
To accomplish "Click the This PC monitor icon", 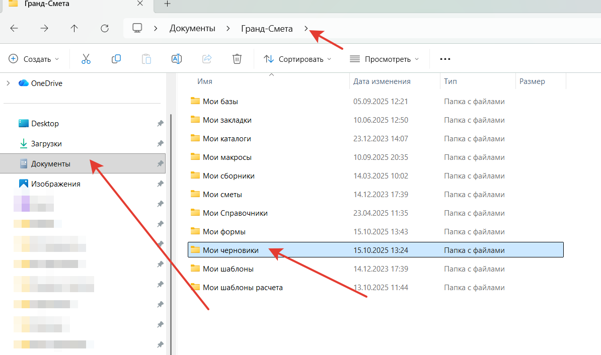I will coord(137,28).
